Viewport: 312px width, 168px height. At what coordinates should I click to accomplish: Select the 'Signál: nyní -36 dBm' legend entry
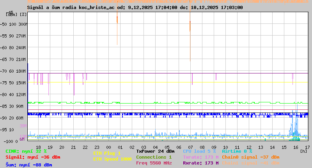click(x=33, y=157)
